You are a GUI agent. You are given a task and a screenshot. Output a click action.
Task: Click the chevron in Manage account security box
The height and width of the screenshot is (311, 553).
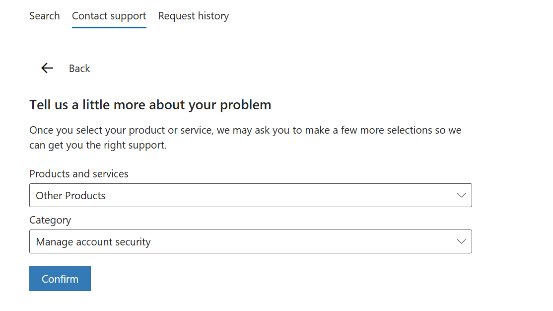(461, 241)
